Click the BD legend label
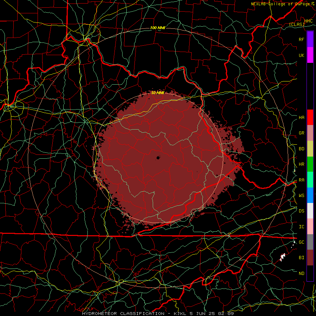 tap(302, 149)
